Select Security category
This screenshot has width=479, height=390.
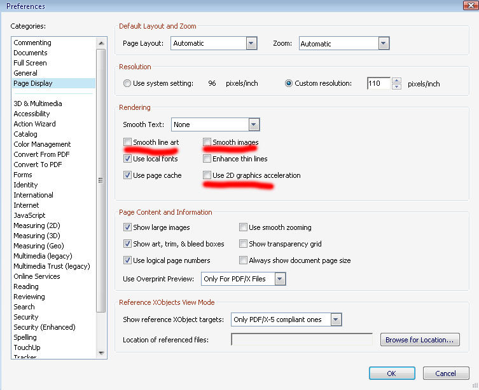coord(26,317)
